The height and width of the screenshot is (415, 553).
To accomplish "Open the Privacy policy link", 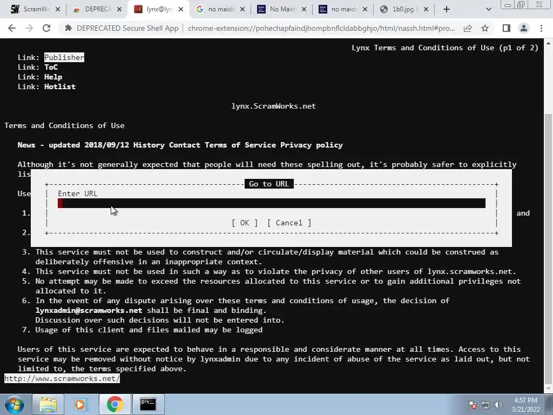I will [312, 145].
